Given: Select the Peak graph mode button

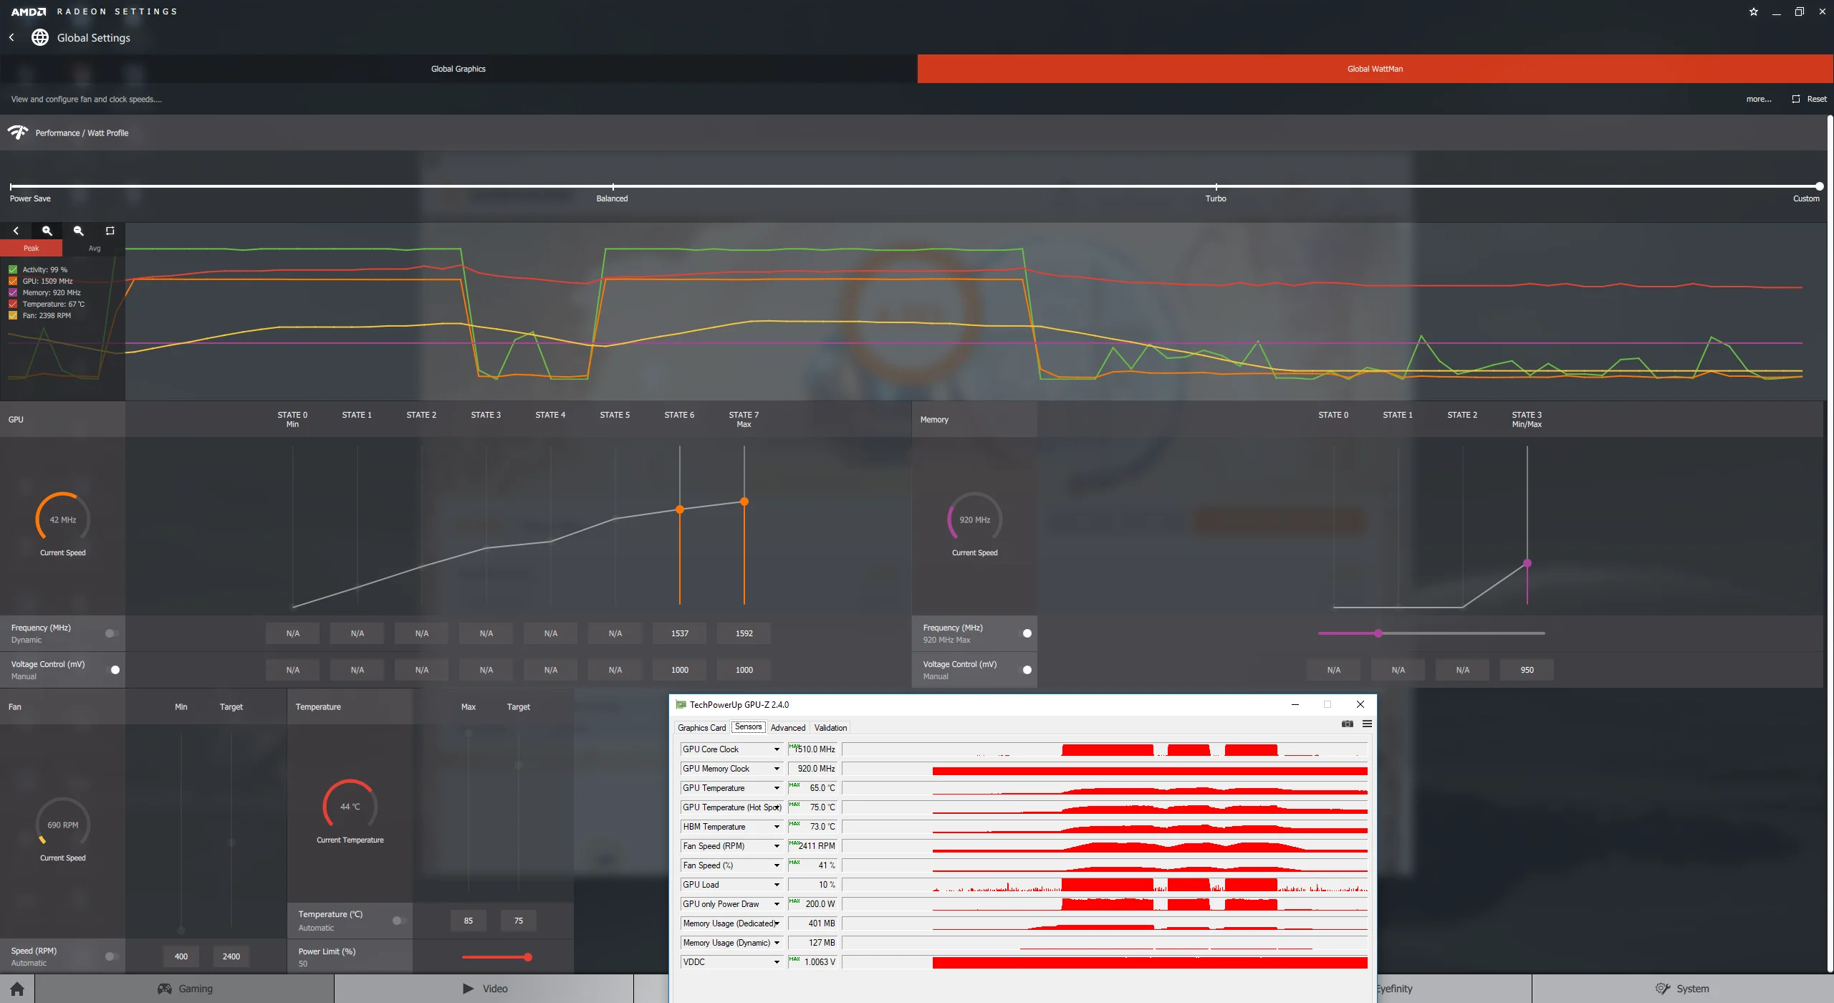Looking at the screenshot, I should pyautogui.click(x=32, y=248).
